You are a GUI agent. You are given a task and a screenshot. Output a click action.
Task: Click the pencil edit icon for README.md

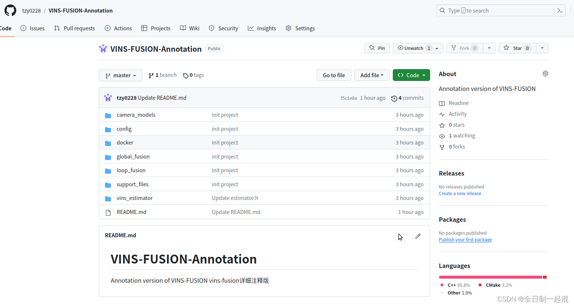[x=418, y=236]
